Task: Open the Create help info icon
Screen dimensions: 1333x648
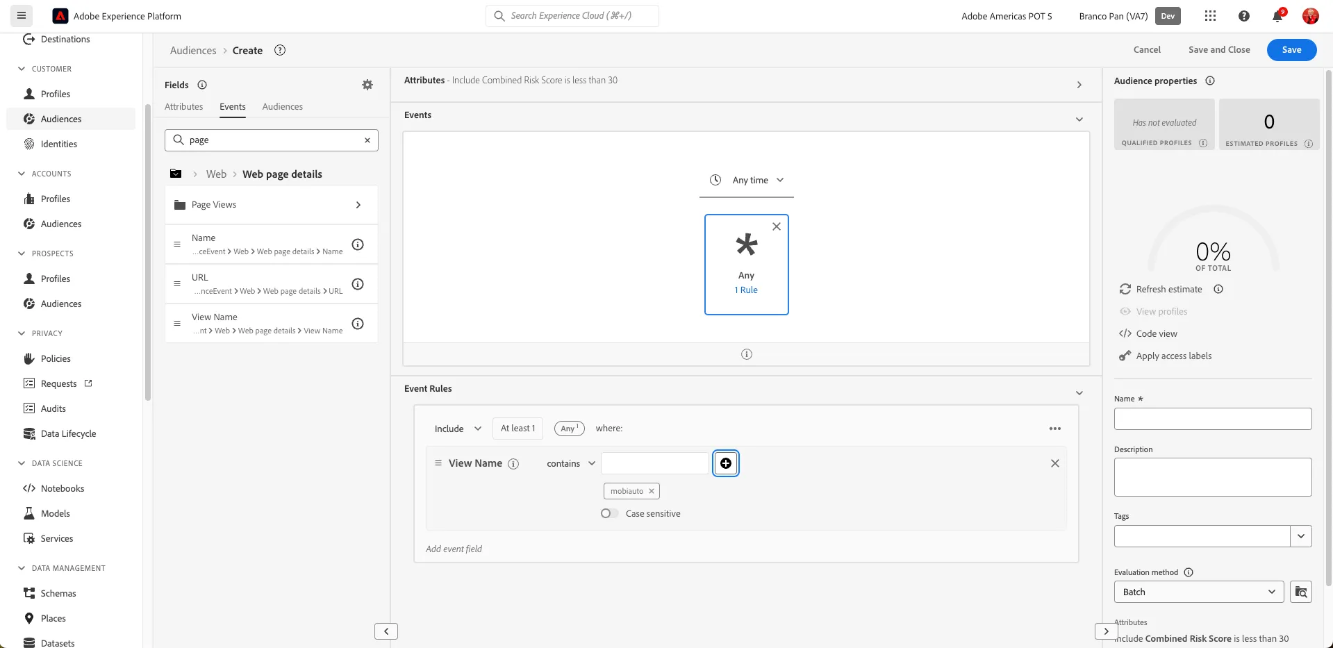Action: click(x=280, y=50)
